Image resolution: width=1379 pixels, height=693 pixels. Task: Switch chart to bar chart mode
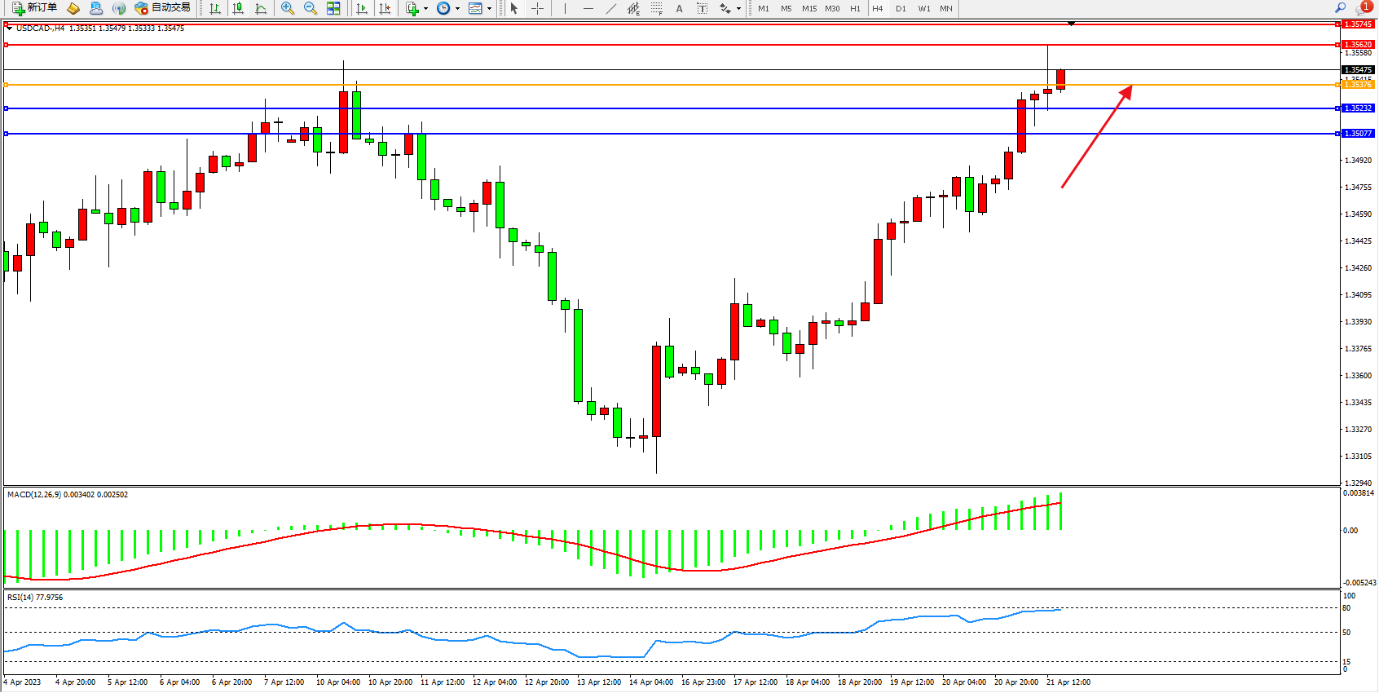pyautogui.click(x=215, y=8)
